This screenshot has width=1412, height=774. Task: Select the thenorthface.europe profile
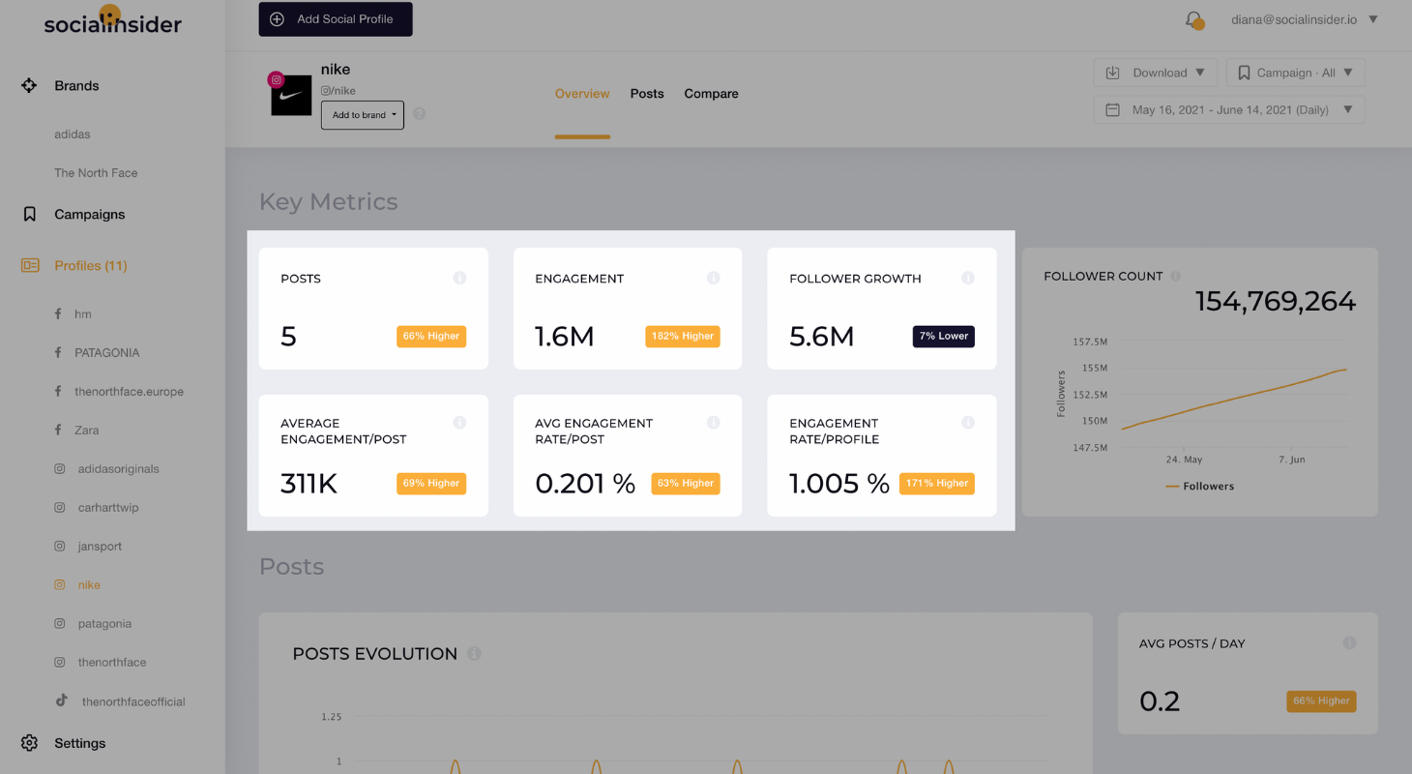[129, 392]
